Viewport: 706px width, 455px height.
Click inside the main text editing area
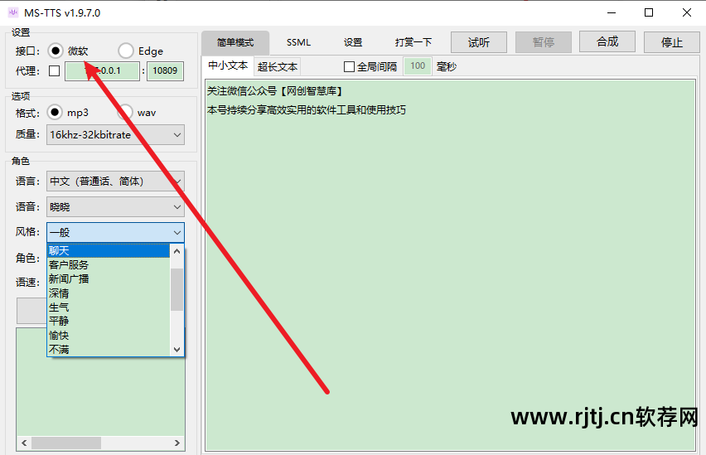pyautogui.click(x=450, y=265)
